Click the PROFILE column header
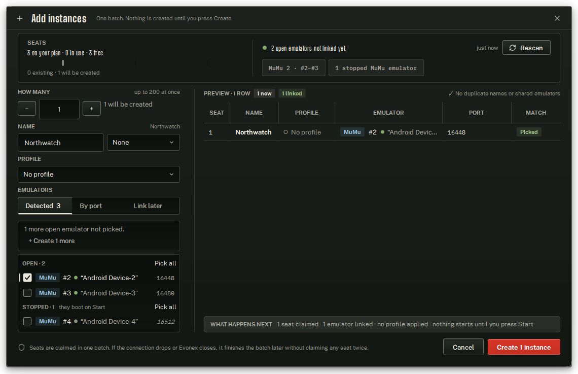578x374 pixels. (x=307, y=113)
